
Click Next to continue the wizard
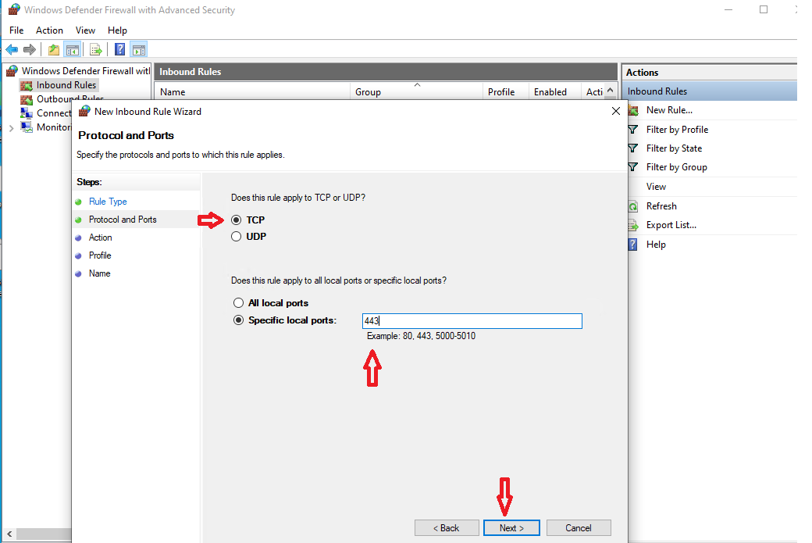tap(511, 528)
